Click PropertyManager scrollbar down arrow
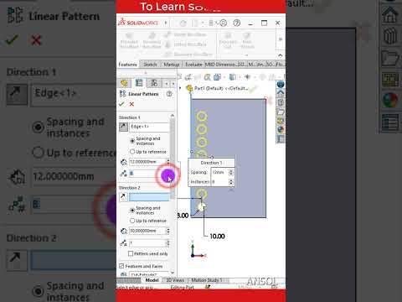The image size is (402, 302). coord(173,273)
